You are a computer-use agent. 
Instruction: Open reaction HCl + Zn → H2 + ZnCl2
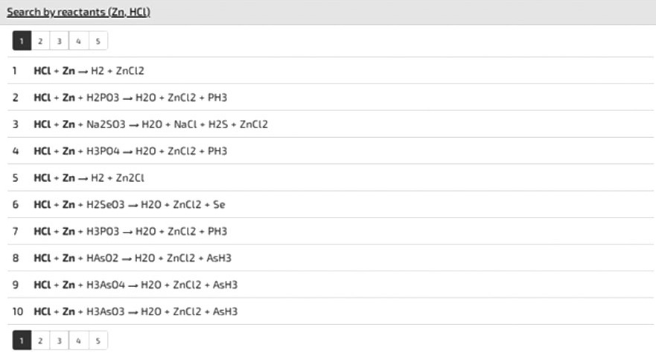89,71
